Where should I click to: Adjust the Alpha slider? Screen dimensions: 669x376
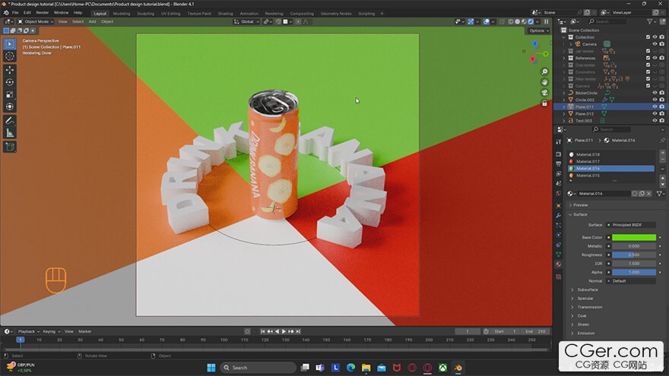click(633, 272)
